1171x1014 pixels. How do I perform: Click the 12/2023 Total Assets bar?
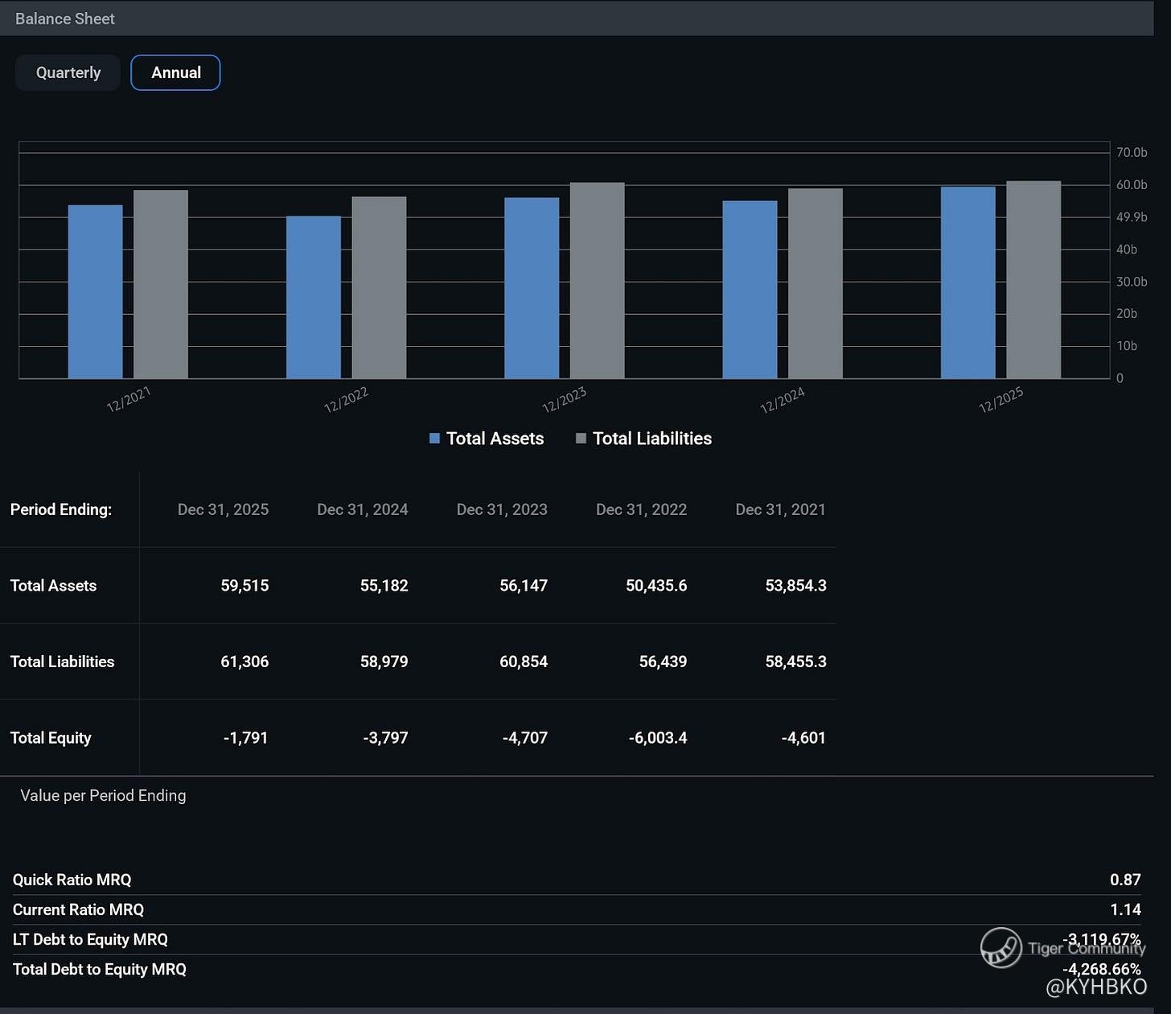click(532, 288)
